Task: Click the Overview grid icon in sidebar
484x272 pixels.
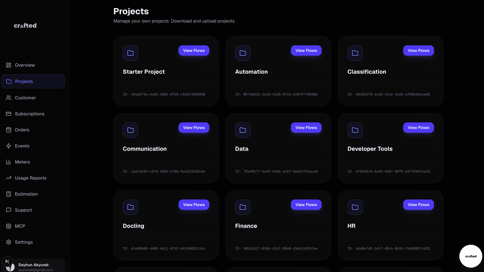Action: (9, 65)
